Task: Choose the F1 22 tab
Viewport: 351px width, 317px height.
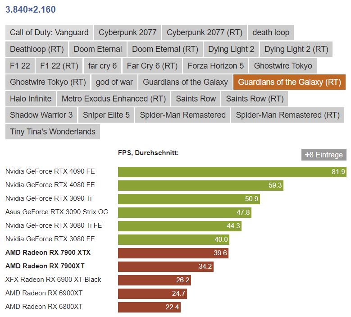Action: click(20, 66)
